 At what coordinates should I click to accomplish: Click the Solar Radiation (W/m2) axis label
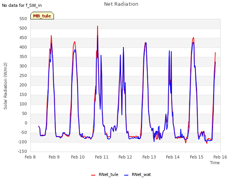[x=5, y=86]
